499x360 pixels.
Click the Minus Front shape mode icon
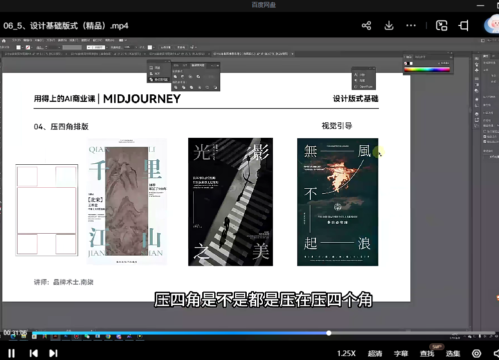click(x=183, y=76)
